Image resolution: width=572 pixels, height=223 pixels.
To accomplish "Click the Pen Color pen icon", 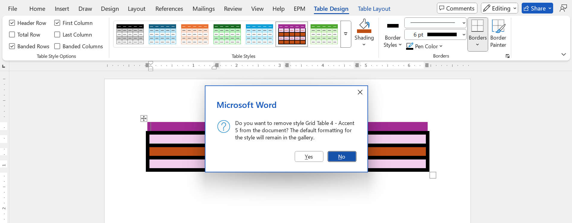I will pyautogui.click(x=410, y=46).
